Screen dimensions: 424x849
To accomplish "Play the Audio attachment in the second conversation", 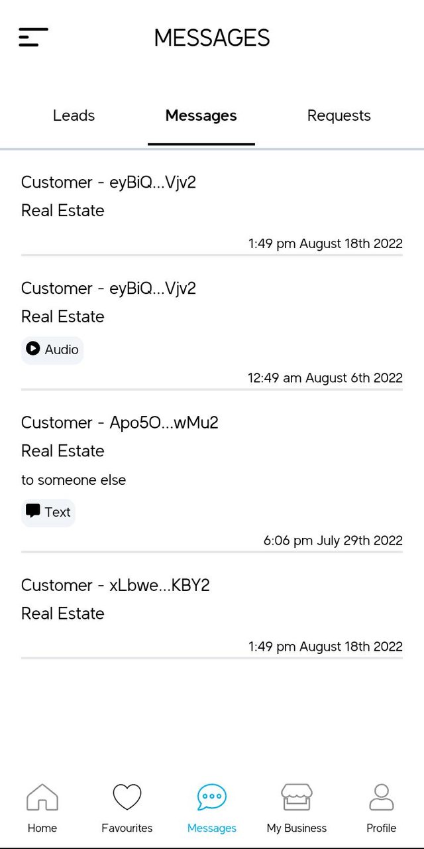I will tap(32, 350).
